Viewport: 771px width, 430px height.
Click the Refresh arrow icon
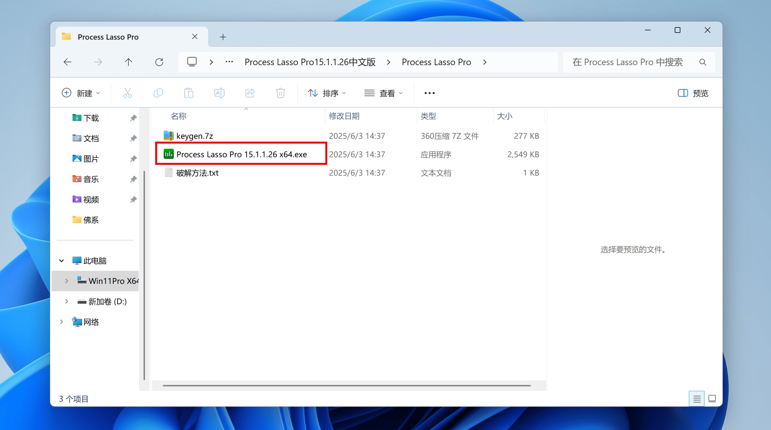(x=159, y=62)
